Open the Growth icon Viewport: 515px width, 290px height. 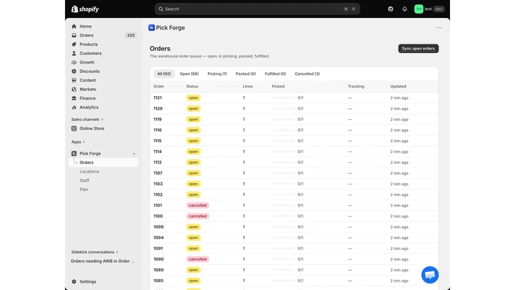pos(74,62)
